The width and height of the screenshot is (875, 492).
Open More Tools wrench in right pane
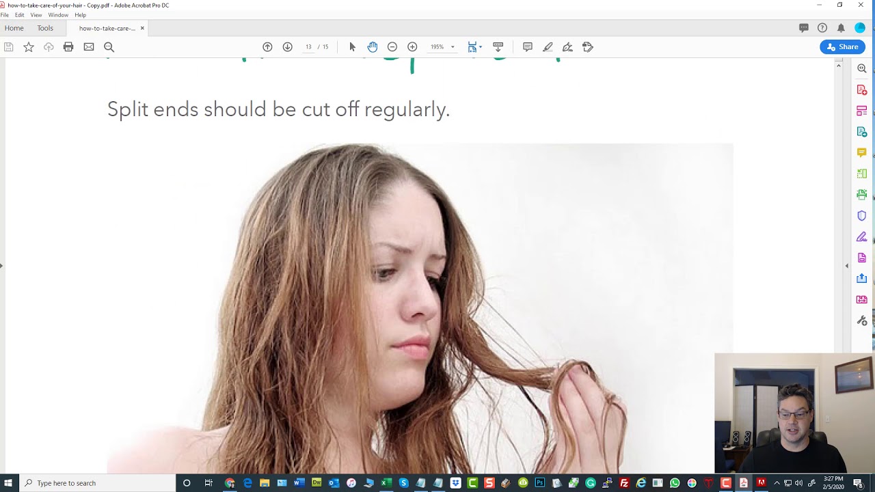862,320
